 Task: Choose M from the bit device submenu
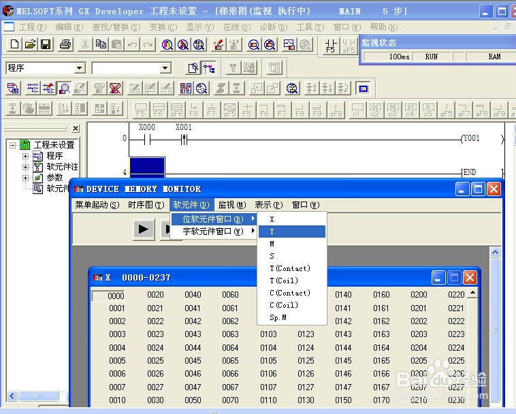pos(292,244)
